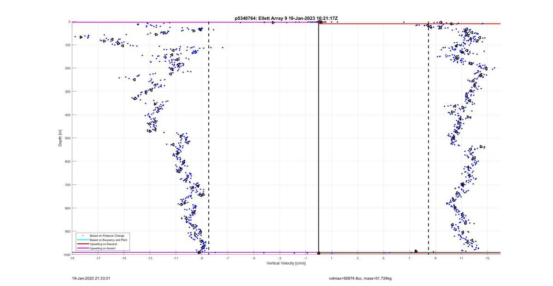Screen dimensions: 553x286
Task: Click the y-axis tick label '500'
Action: point(67,138)
